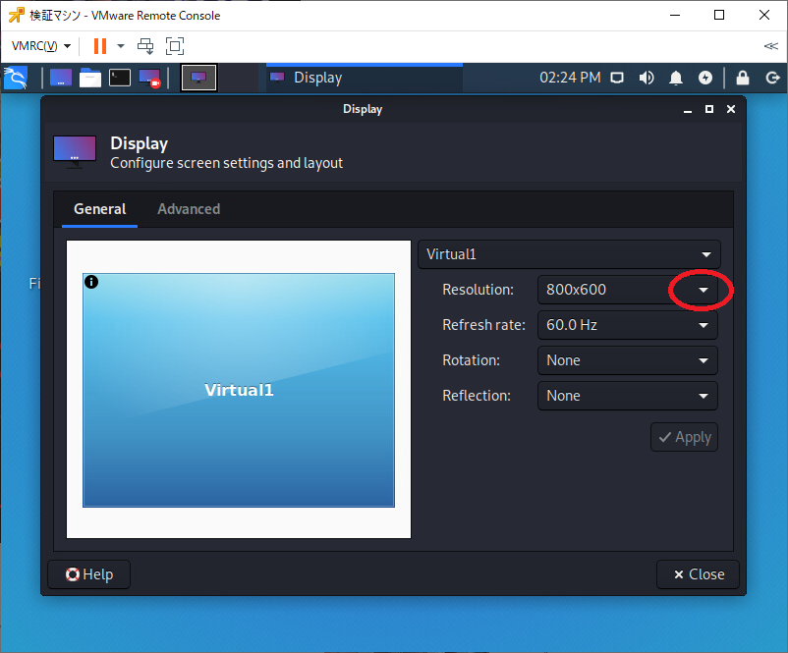This screenshot has height=653, width=788.
Task: Toggle VMRC full screen mode icon
Action: pos(175,46)
